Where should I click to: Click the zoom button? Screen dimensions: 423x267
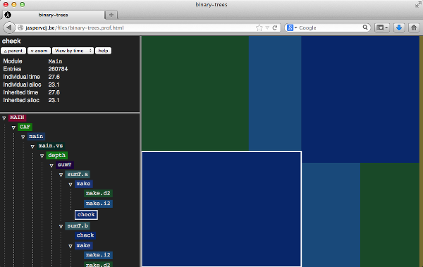(x=39, y=51)
